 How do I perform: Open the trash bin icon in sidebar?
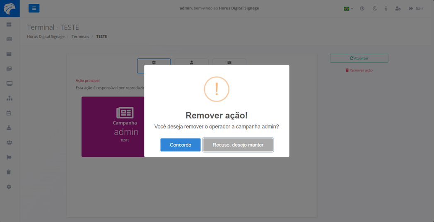[9, 172]
